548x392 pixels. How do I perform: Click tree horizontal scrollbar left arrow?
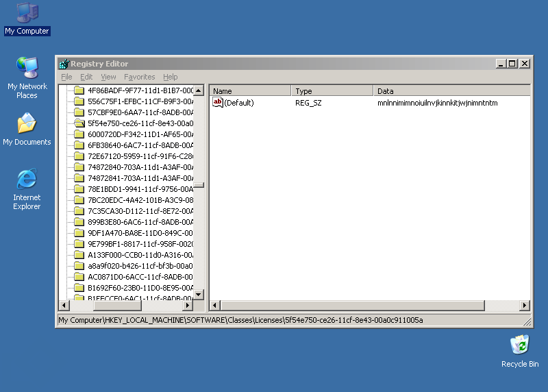tap(64, 305)
